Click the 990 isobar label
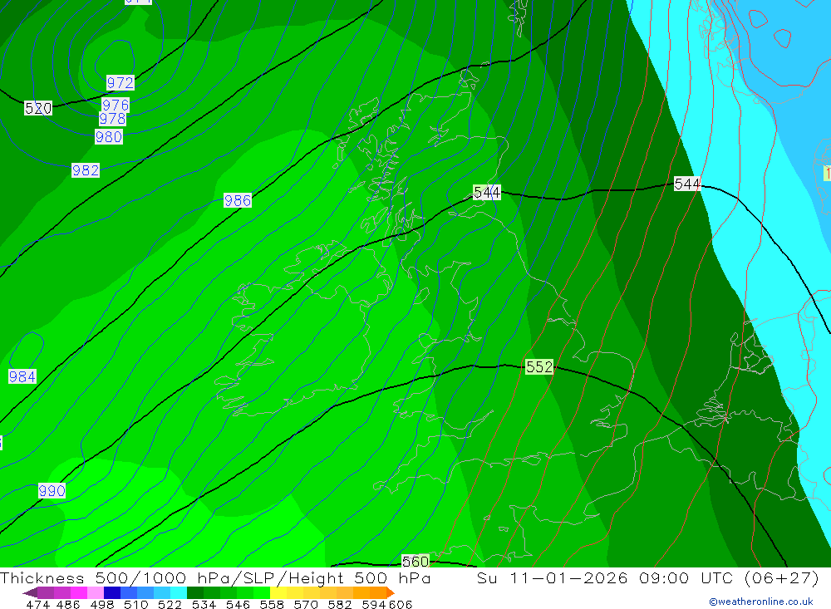 point(52,490)
